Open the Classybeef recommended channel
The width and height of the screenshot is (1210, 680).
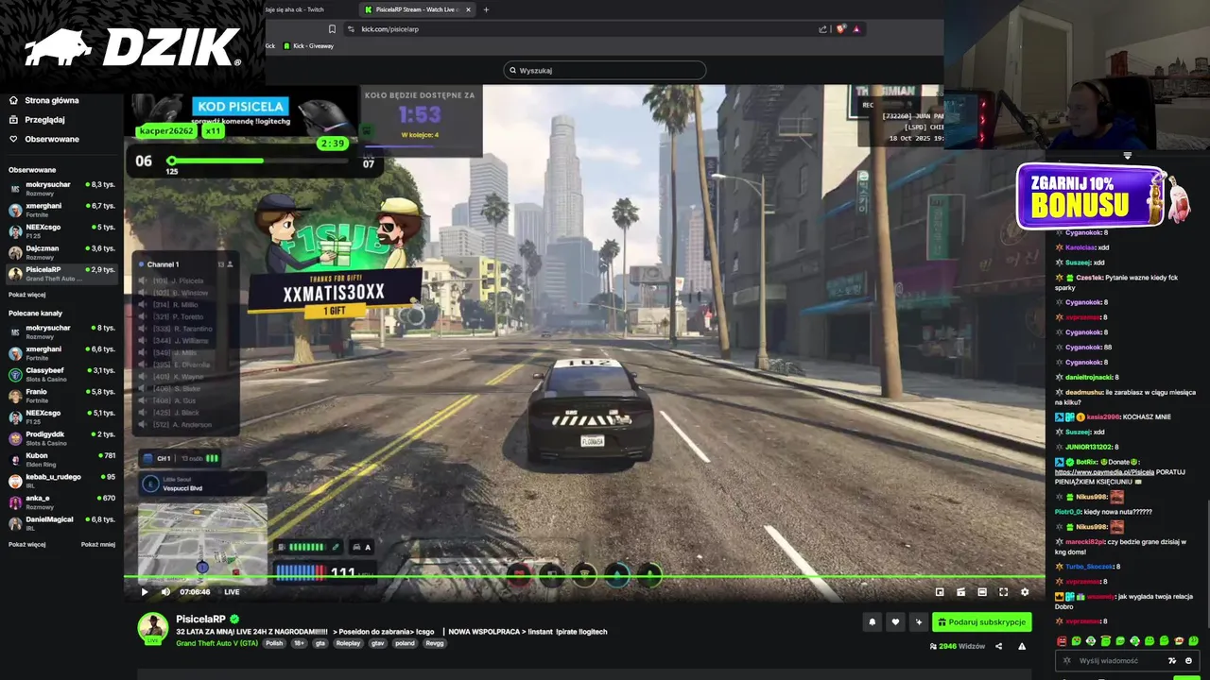tap(62, 374)
